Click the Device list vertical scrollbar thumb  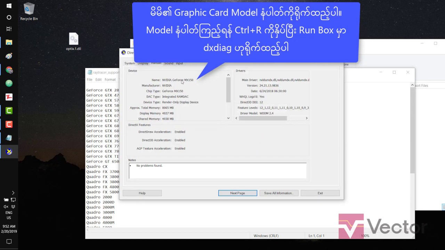coord(228,90)
